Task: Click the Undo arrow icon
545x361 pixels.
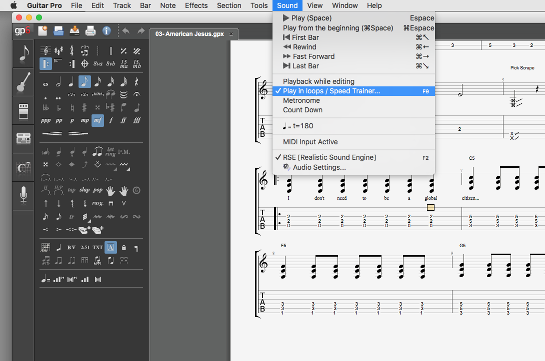Action: pyautogui.click(x=126, y=31)
